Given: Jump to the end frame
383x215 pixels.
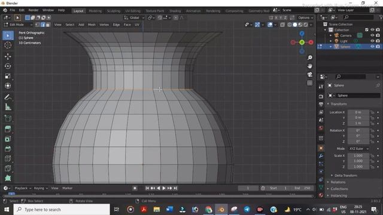Looking at the screenshot, I should pos(175,188).
